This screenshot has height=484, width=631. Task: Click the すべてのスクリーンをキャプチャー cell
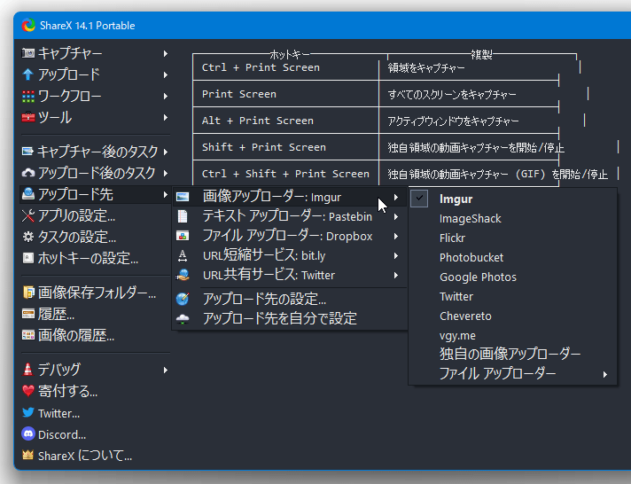[469, 94]
